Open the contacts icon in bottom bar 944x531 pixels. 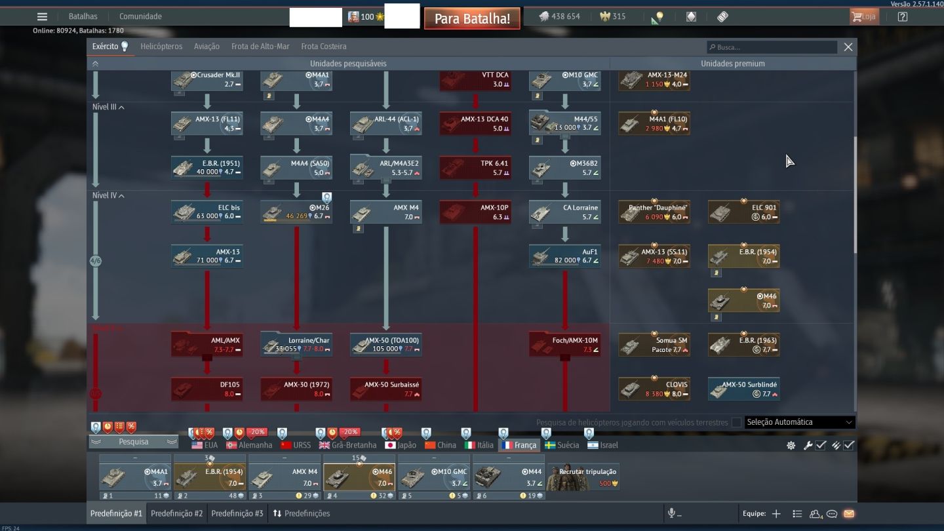pos(816,514)
